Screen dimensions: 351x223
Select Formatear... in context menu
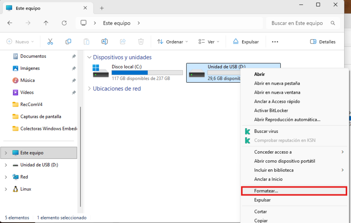click(294, 191)
